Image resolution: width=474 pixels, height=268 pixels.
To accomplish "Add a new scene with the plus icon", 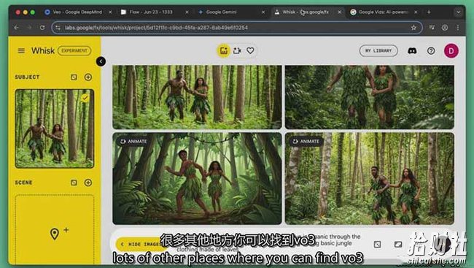I will pyautogui.click(x=88, y=183).
